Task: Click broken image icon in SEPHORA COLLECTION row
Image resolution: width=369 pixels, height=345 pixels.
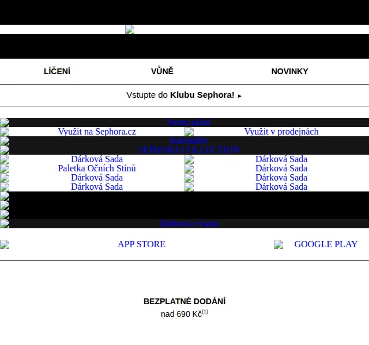Action: pos(5,150)
